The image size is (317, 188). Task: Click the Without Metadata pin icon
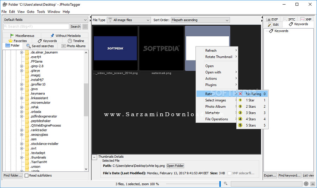pos(52,36)
